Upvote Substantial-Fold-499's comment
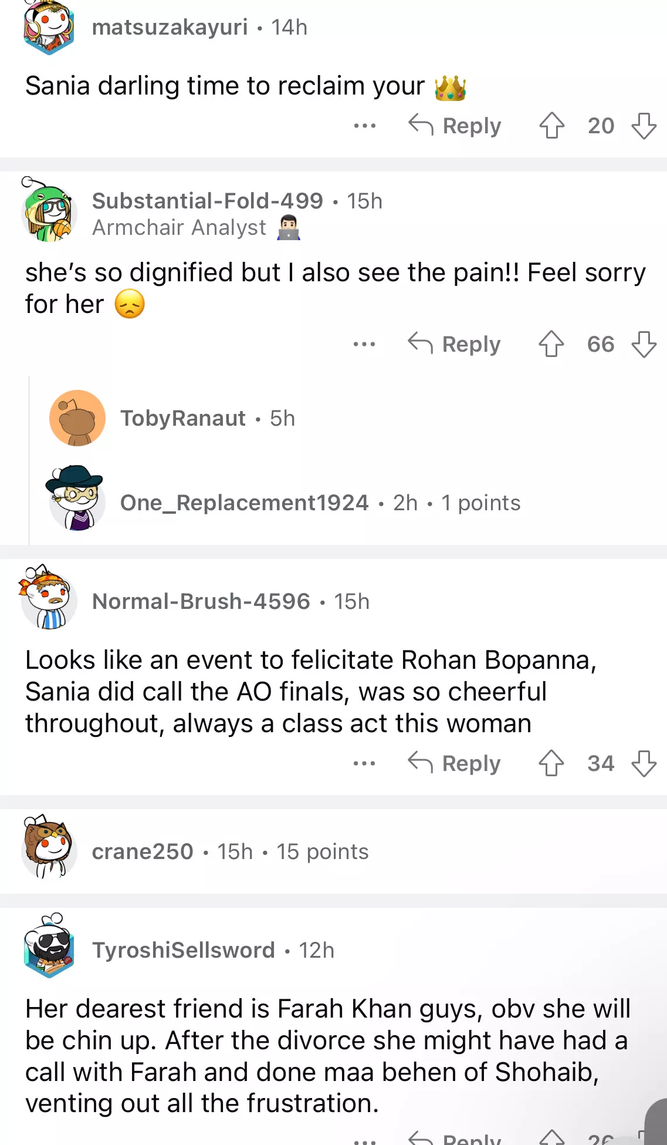The height and width of the screenshot is (1145, 667). click(x=551, y=344)
